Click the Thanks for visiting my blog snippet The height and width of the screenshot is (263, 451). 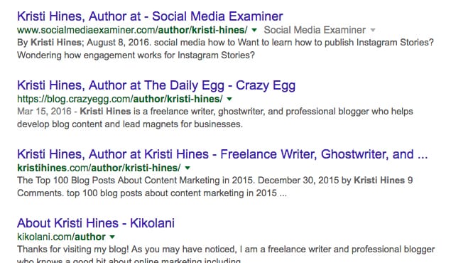(x=226, y=254)
